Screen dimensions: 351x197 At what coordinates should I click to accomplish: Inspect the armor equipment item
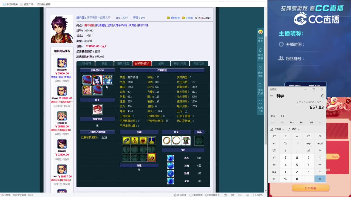point(186,141)
